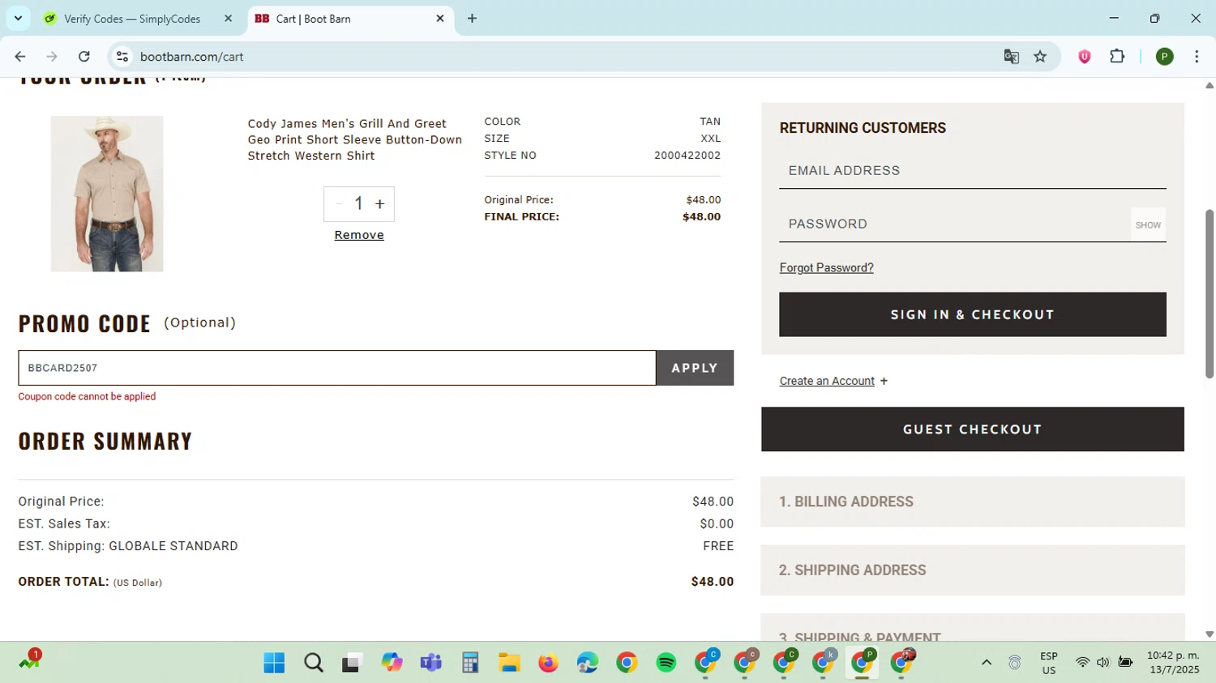This screenshot has height=683, width=1216.
Task: View site information icon in address bar
Action: (122, 57)
